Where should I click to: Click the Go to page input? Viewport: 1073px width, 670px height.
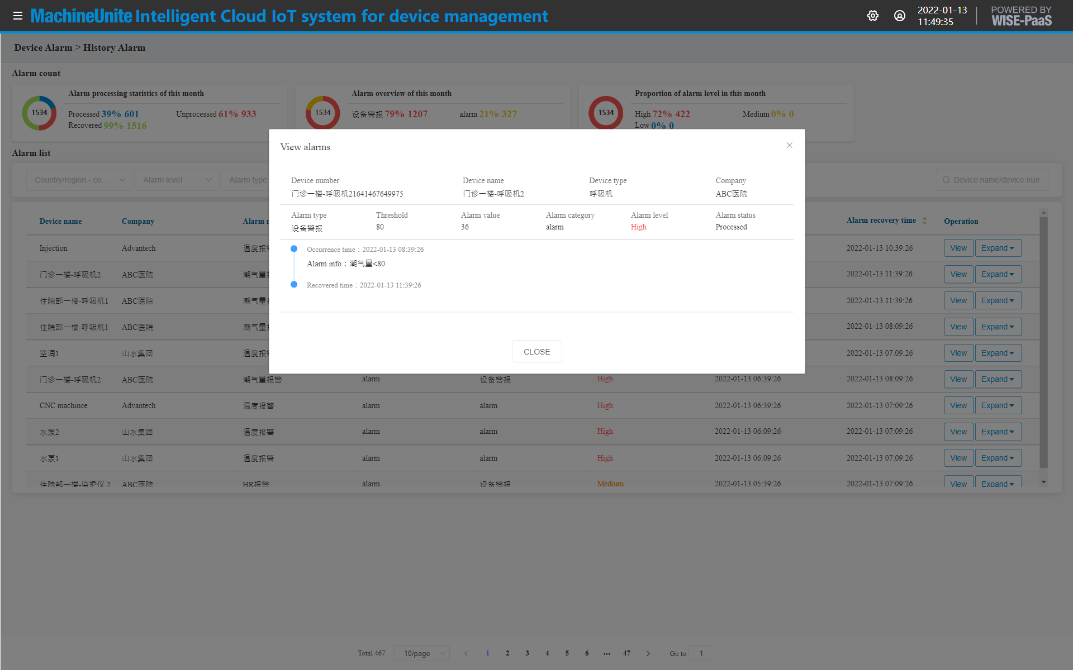coord(701,653)
